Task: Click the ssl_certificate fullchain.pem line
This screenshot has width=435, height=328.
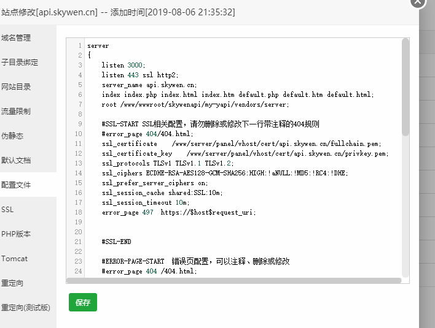Action: click(x=241, y=143)
